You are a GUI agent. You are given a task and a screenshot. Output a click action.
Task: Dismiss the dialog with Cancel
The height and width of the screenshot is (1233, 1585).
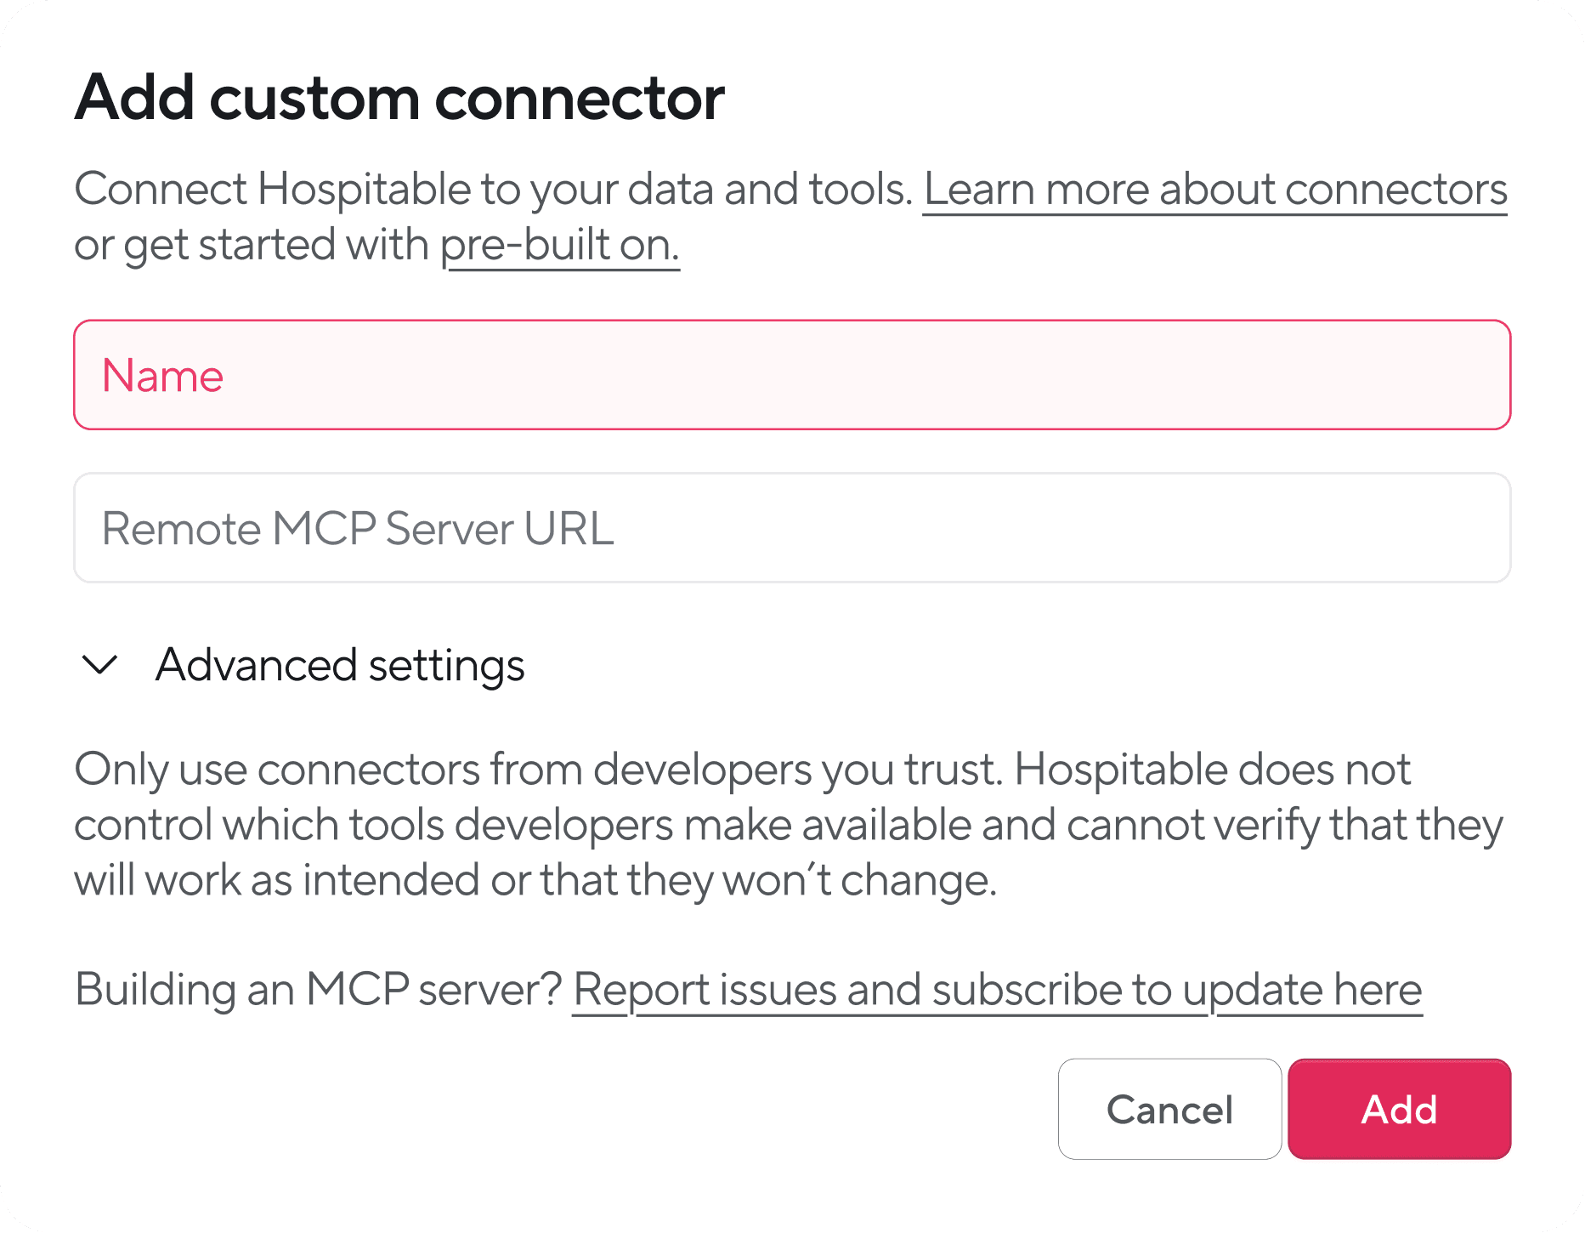pos(1169,1109)
